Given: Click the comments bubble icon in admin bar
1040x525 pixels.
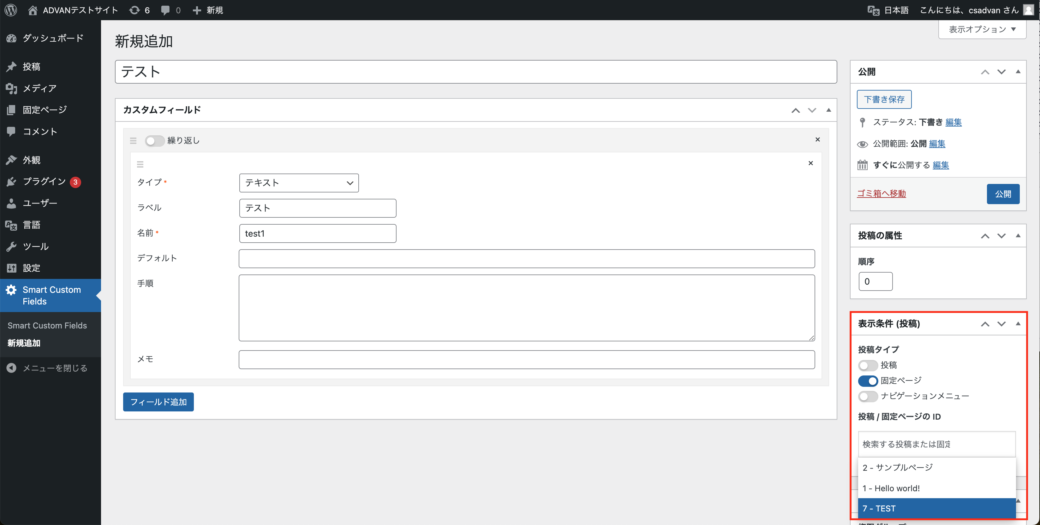Looking at the screenshot, I should (x=165, y=10).
